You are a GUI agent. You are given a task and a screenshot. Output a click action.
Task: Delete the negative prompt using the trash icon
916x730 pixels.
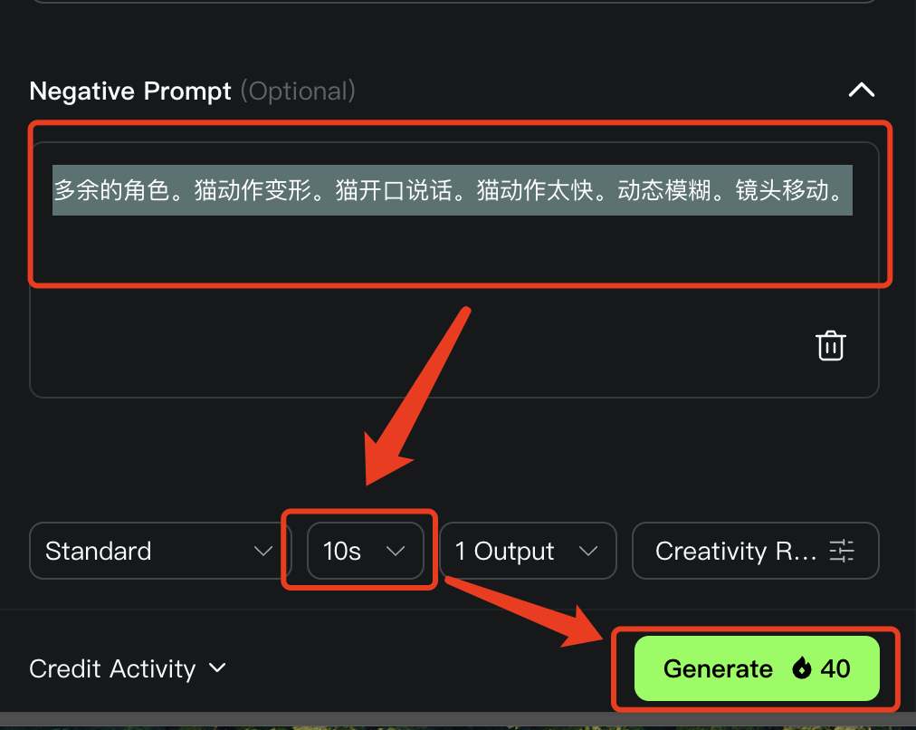pos(830,345)
